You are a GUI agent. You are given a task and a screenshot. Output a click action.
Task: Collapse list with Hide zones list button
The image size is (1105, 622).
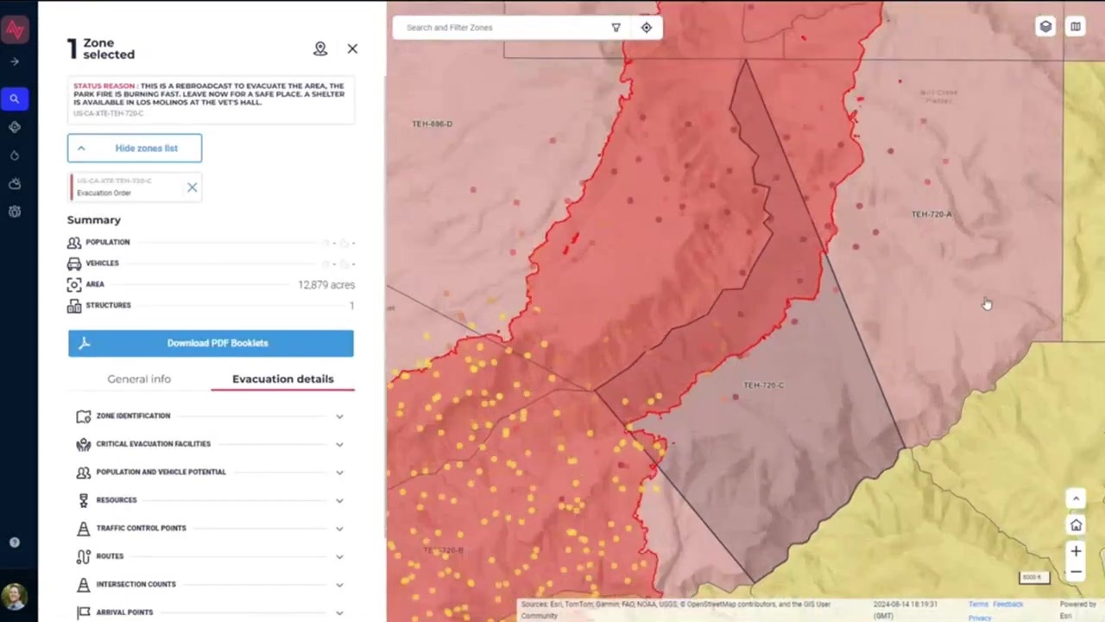pyautogui.click(x=135, y=148)
